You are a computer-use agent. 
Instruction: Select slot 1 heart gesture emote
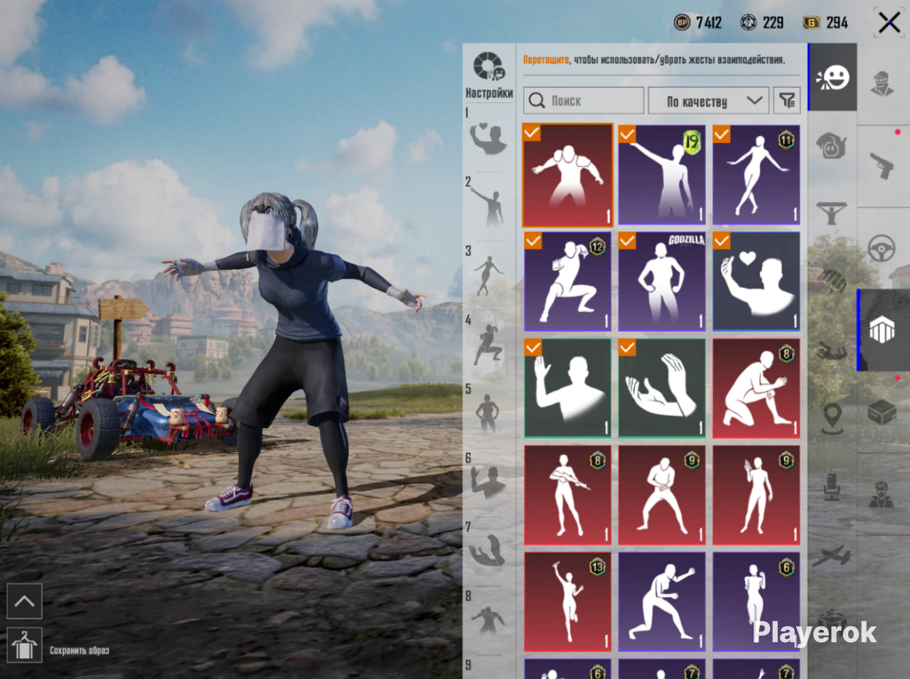pyautogui.click(x=488, y=139)
